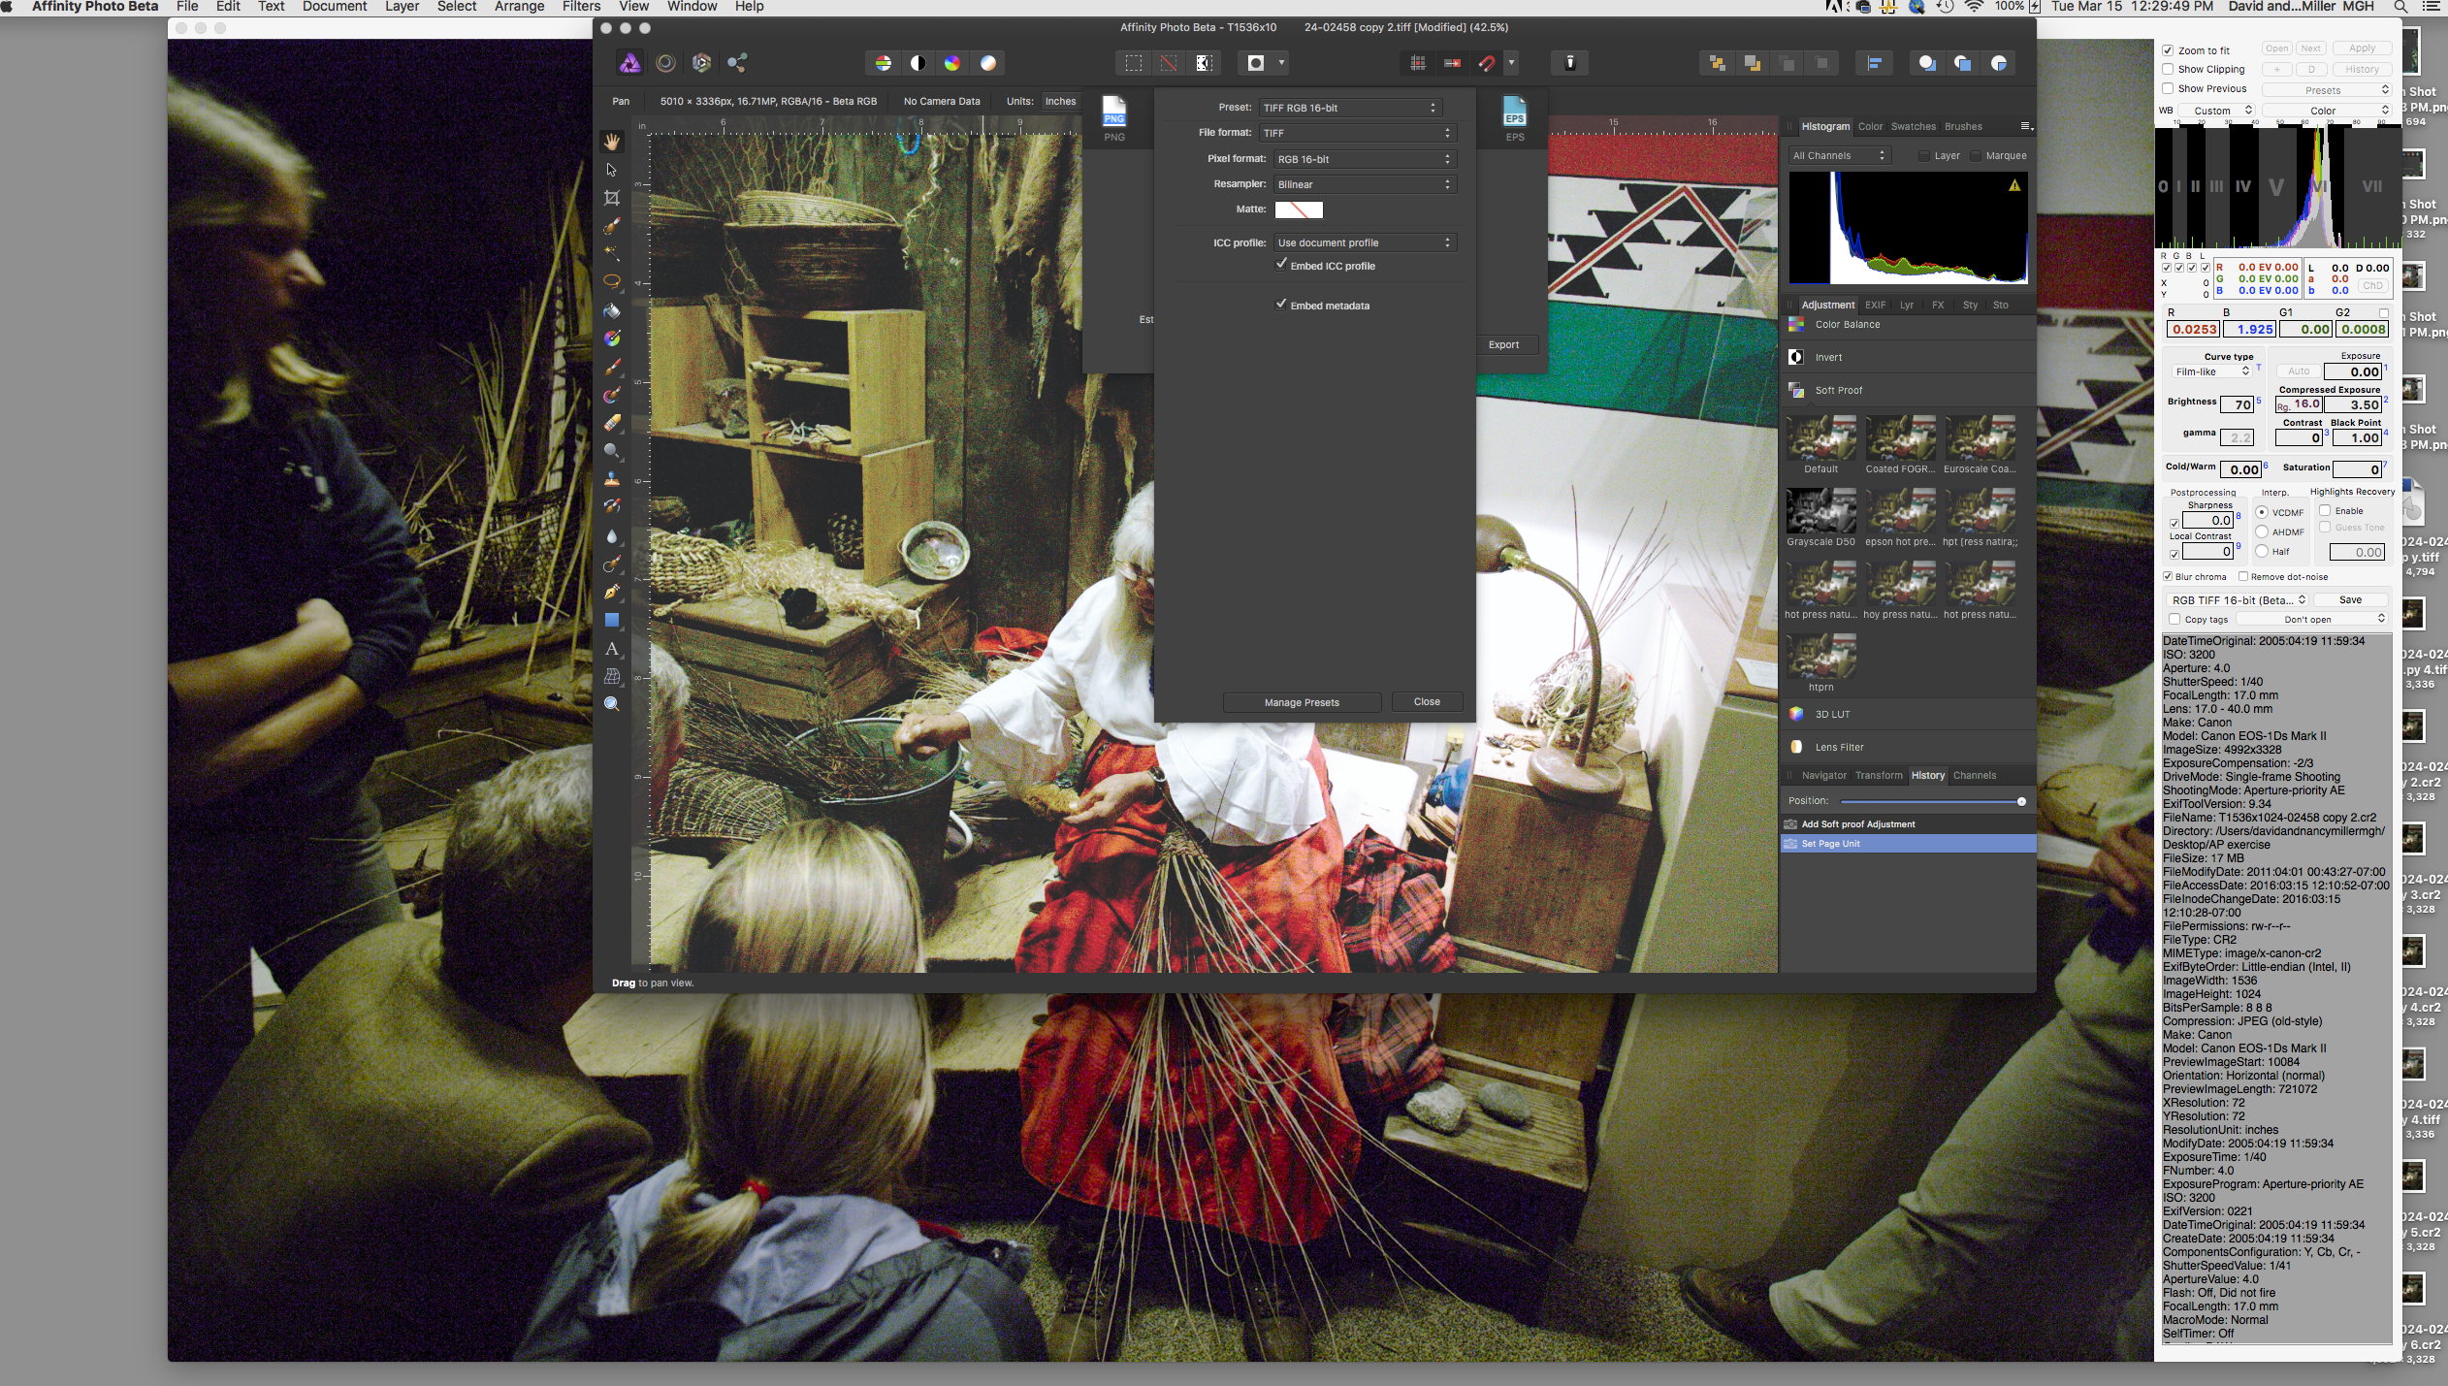Click the Soft Proof adjustment entry
This screenshot has height=1386, width=2448.
(x=1908, y=390)
